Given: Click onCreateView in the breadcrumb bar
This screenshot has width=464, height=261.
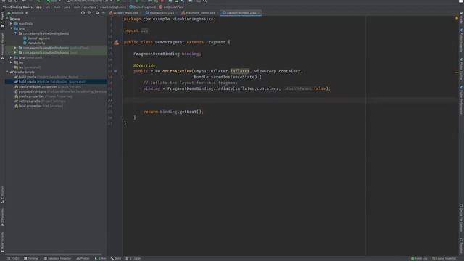Looking at the screenshot, I should pyautogui.click(x=172, y=7).
